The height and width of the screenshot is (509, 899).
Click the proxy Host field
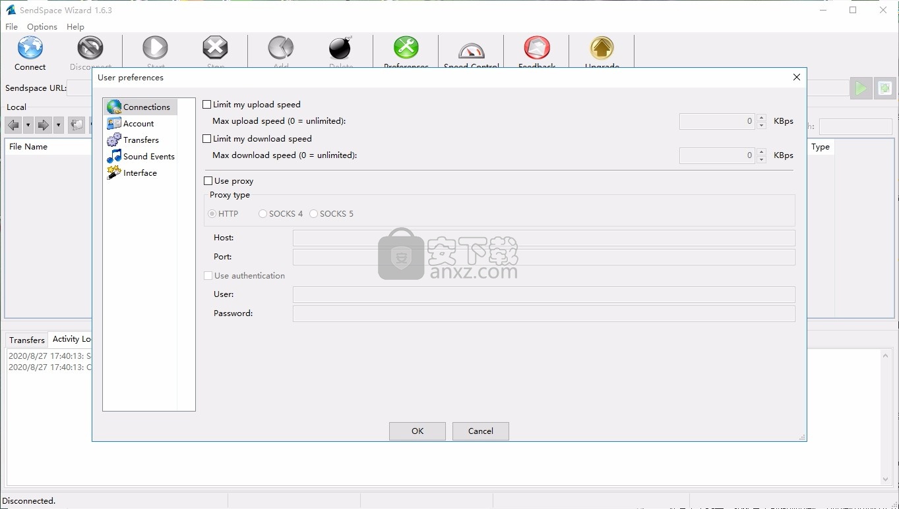(x=543, y=238)
